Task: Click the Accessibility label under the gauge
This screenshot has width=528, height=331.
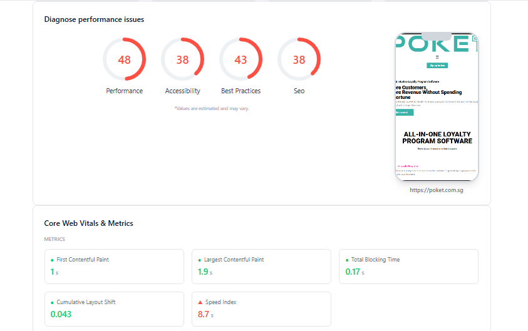Action: tap(182, 91)
